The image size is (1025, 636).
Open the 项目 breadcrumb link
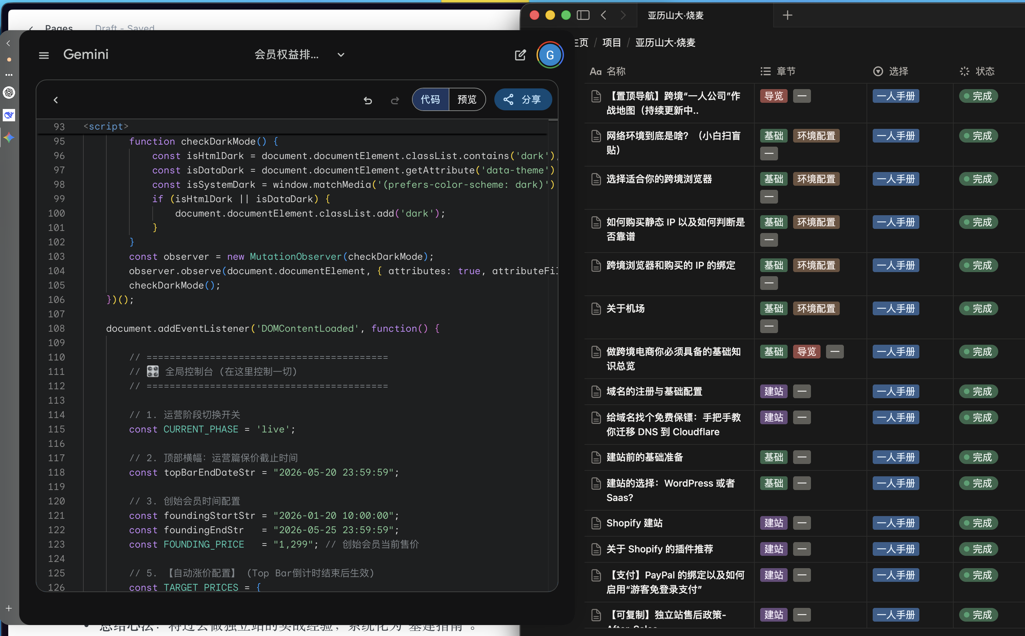point(611,42)
